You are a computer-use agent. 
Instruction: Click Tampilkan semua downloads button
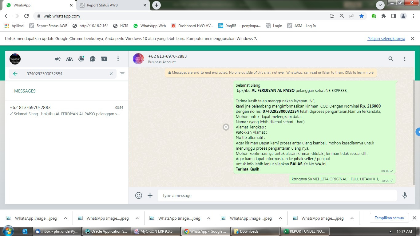coord(389,218)
